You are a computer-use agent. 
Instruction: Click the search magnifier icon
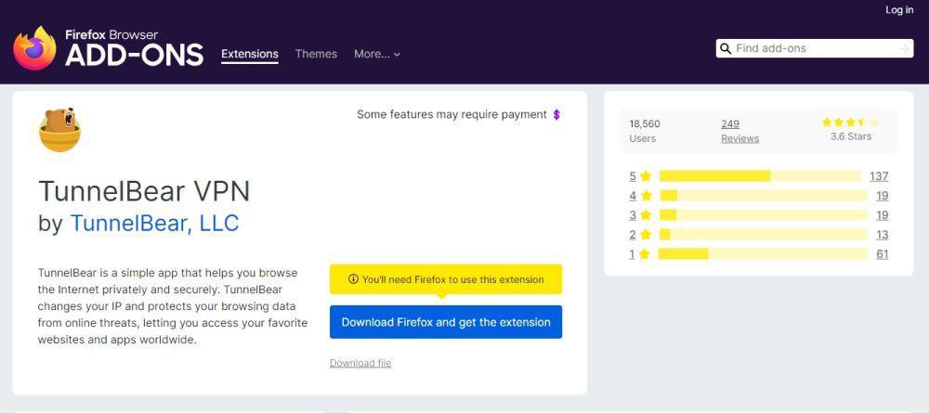(x=726, y=48)
